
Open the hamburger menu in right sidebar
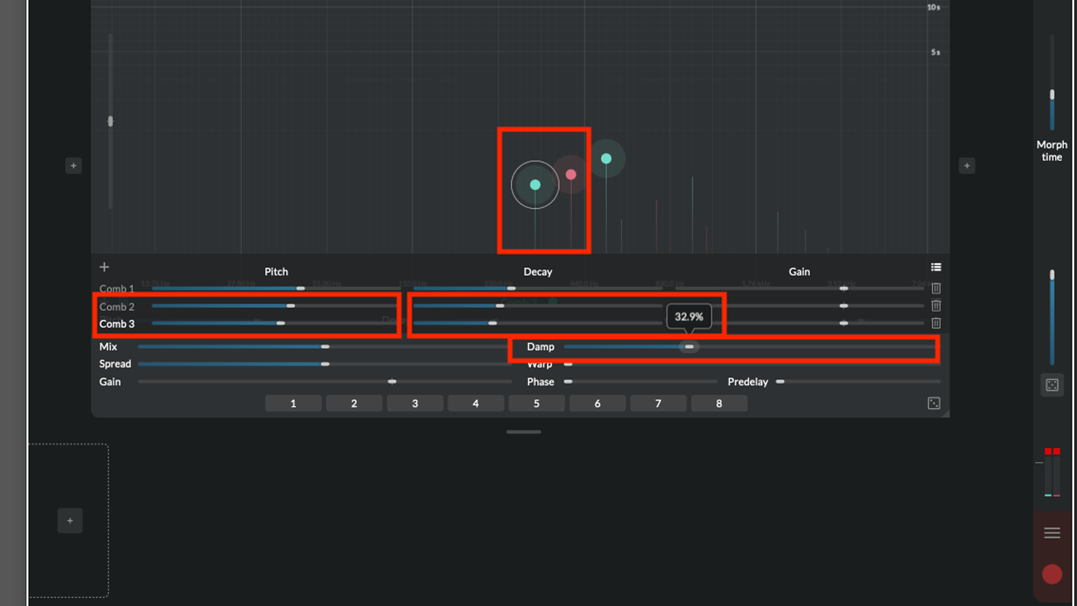1052,533
